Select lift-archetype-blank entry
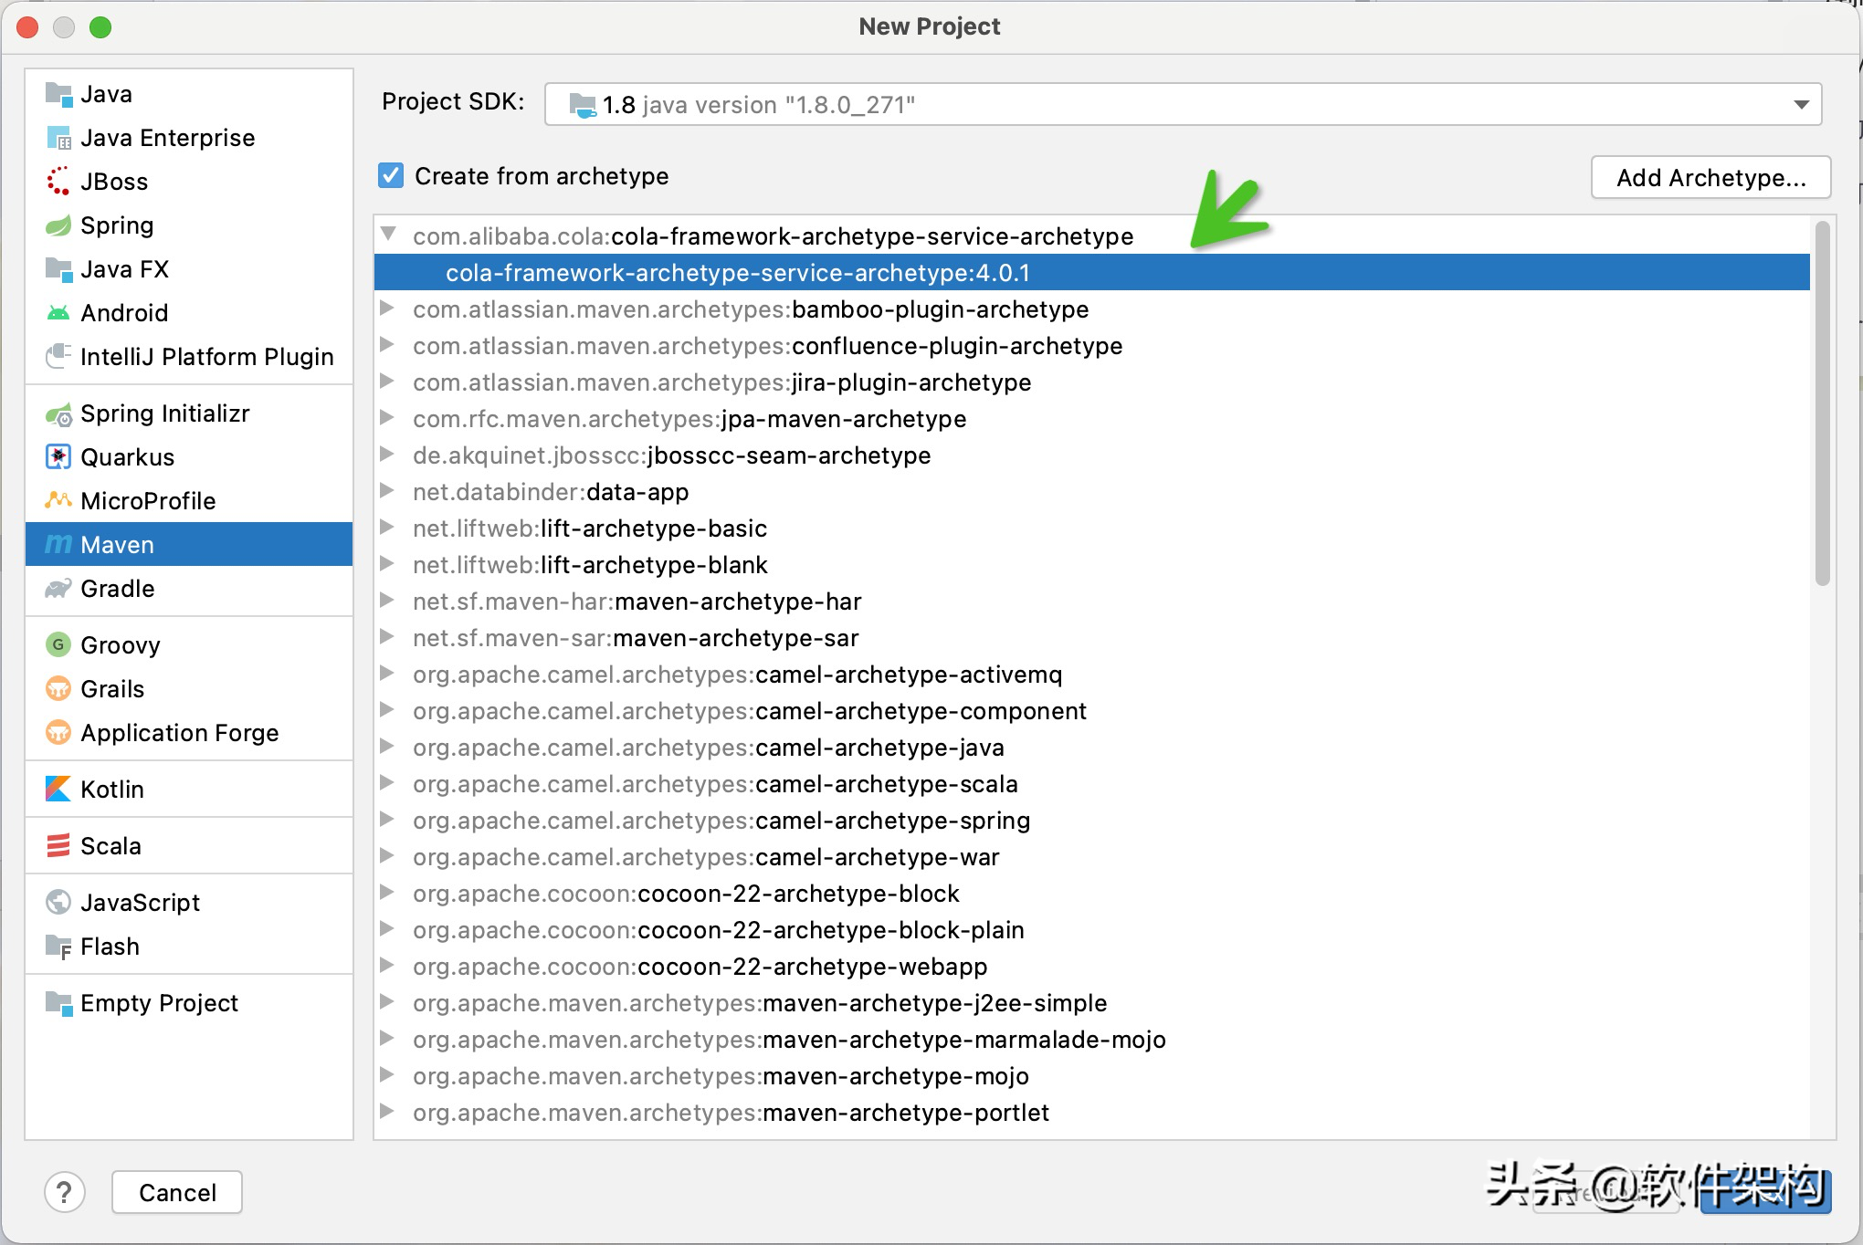 (x=1091, y=565)
